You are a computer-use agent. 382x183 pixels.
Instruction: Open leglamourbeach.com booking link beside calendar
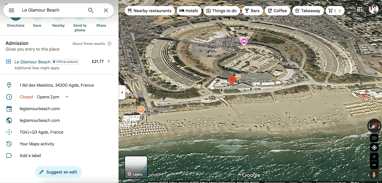pyautogui.click(x=40, y=109)
